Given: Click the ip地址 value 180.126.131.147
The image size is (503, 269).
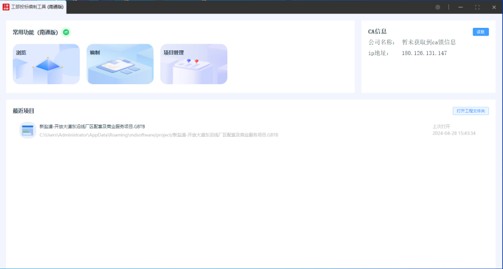Looking at the screenshot, I should pyautogui.click(x=424, y=53).
